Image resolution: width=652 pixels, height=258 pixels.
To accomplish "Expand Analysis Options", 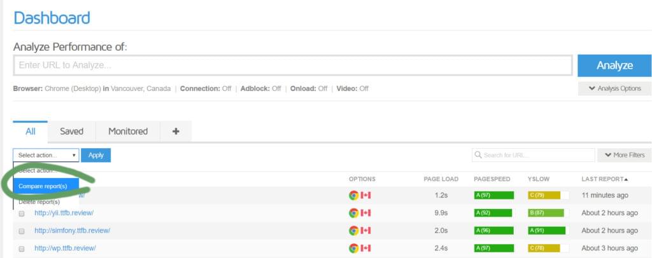I will (614, 88).
